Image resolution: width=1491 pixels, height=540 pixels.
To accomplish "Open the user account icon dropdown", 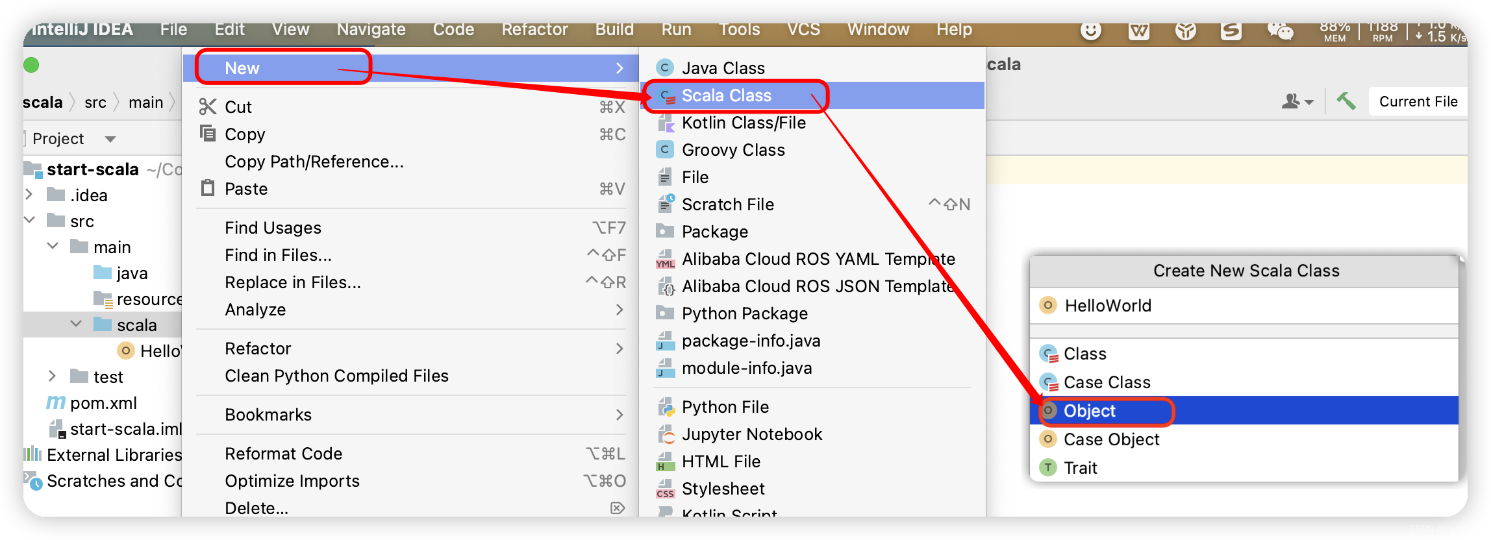I will point(1297,101).
